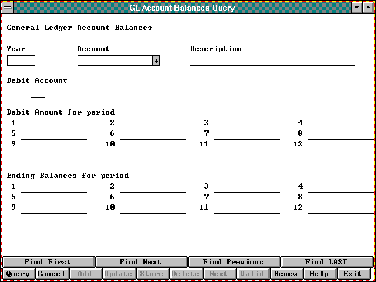Click the Find LAST button
Image resolution: width=376 pixels, height=282 pixels.
click(326, 262)
